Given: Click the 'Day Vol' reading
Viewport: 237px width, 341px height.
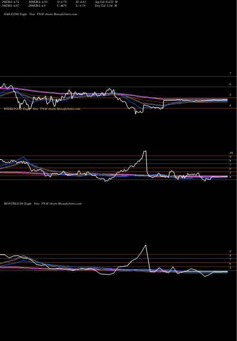Looking at the screenshot, I should coord(106,6).
